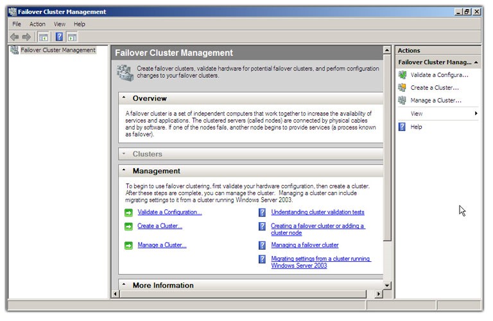Click the View submenu arrow in Actions pane
This screenshot has height=321, width=493.
point(476,113)
